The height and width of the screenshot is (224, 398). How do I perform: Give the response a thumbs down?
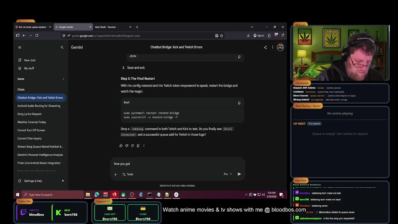[x=127, y=146]
